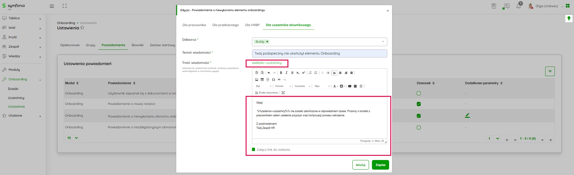The width and height of the screenshot is (574, 175).
Task: Open the text color picker
Action: (x=335, y=86)
